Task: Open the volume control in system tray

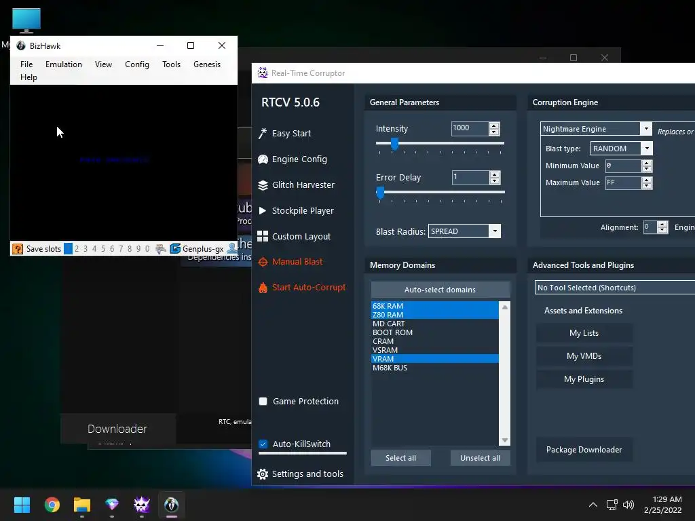Action: click(x=628, y=505)
